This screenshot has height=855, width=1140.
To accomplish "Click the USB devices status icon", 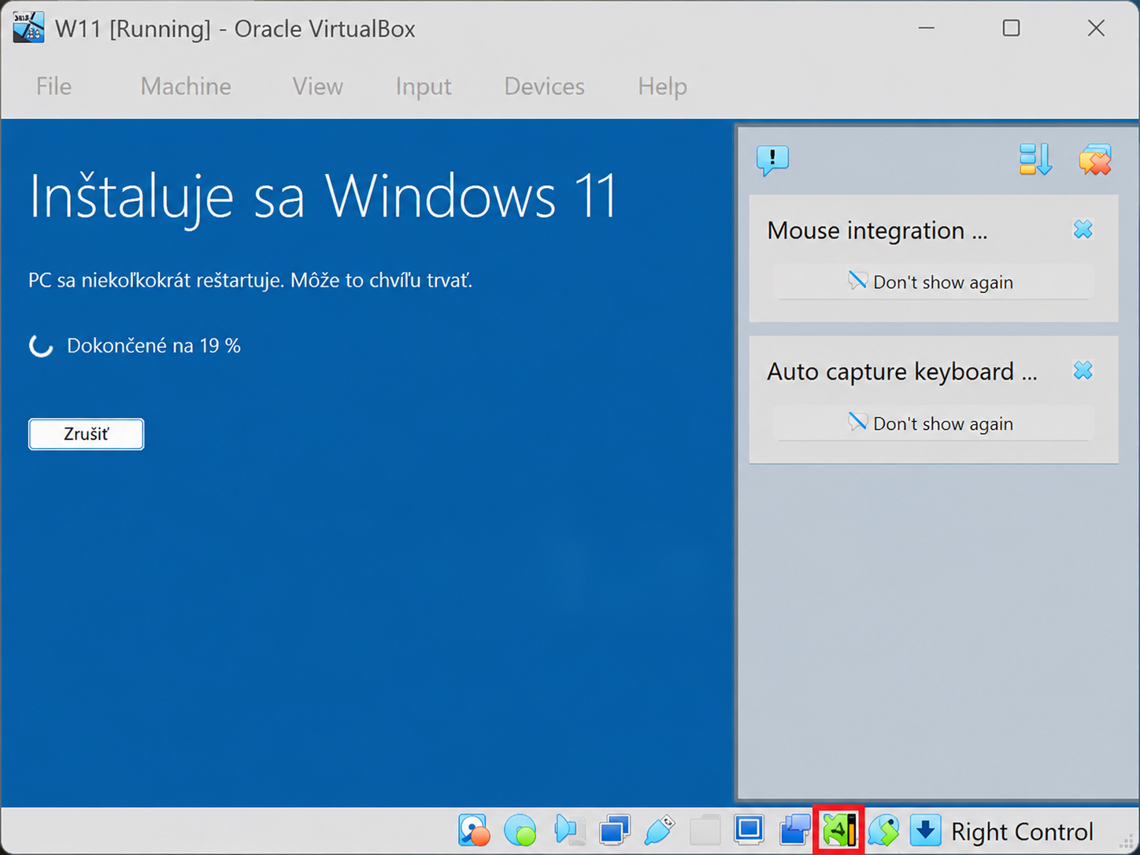I will coord(659,830).
